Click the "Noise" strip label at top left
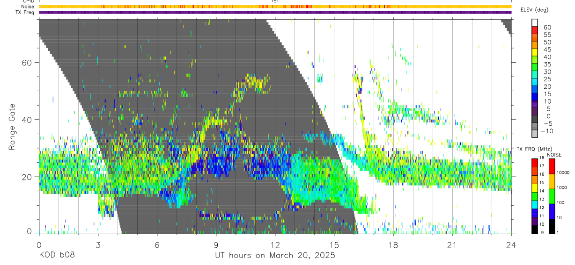The width and height of the screenshot is (575, 265). 28,7
